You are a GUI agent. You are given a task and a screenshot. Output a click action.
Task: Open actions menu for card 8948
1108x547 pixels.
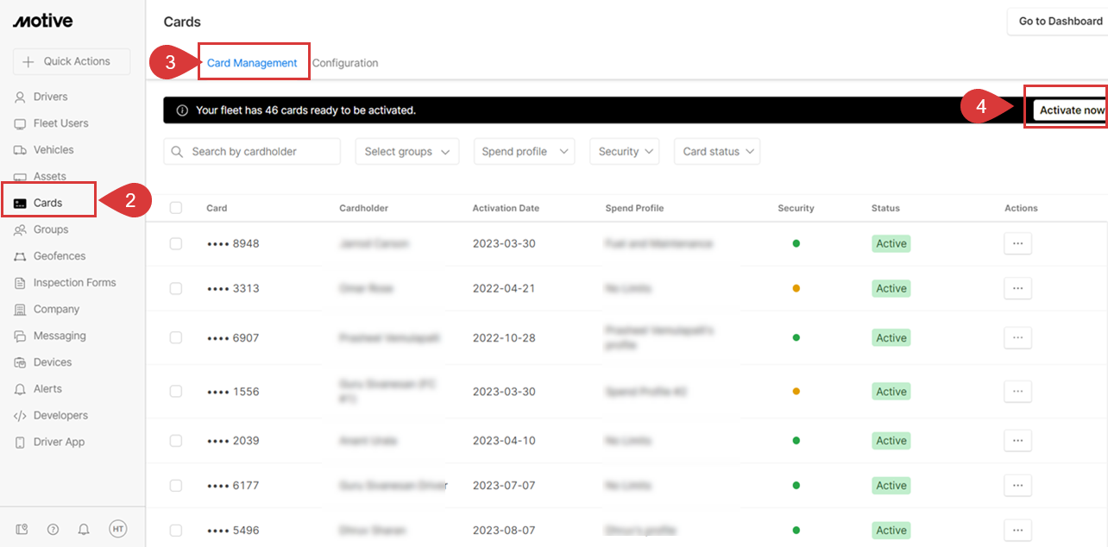1017,243
